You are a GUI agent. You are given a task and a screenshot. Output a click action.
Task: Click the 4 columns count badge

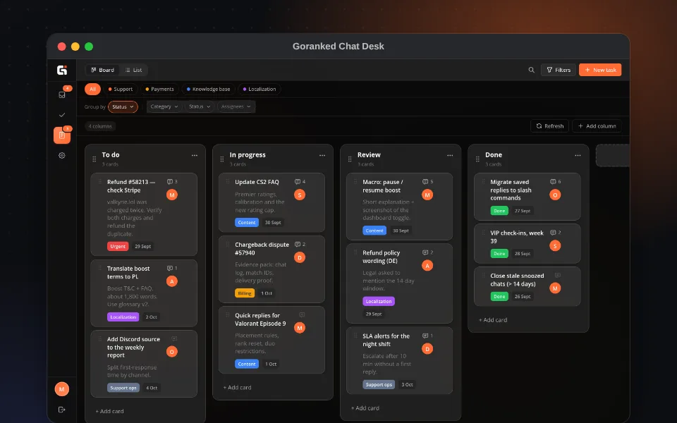pos(100,126)
